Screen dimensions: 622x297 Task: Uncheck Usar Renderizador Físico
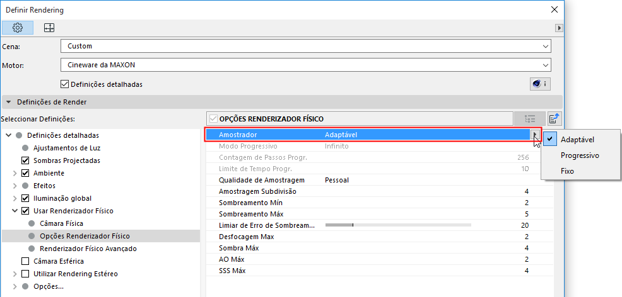(x=25, y=211)
